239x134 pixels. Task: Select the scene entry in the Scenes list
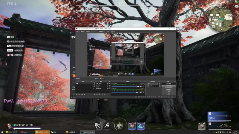coord(84,83)
